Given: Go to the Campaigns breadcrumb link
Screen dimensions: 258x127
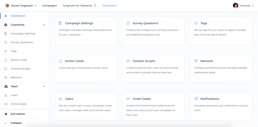Looking at the screenshot, I should coord(49,6).
